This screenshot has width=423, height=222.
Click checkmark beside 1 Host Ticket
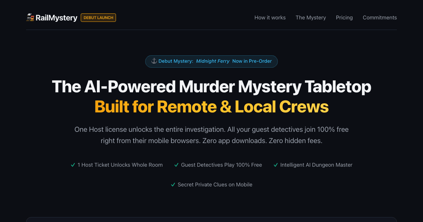[73, 165]
